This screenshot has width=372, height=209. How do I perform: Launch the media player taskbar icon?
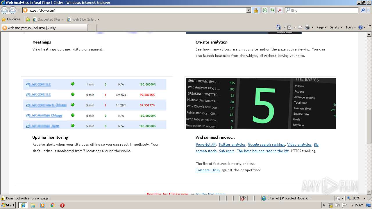[43, 205]
